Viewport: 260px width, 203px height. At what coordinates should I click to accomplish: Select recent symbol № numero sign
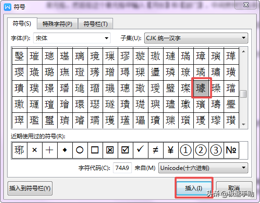(x=231, y=150)
